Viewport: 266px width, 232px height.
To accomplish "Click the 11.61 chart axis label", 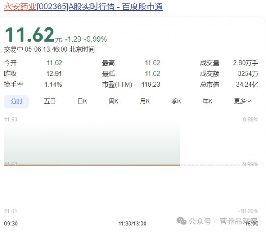I will click(x=11, y=211).
